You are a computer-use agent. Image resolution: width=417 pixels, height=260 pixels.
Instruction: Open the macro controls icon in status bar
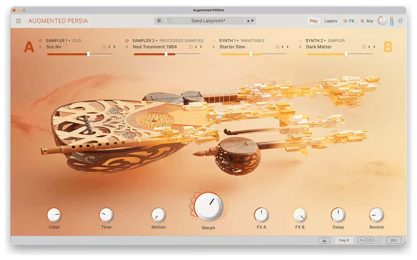coord(324,240)
